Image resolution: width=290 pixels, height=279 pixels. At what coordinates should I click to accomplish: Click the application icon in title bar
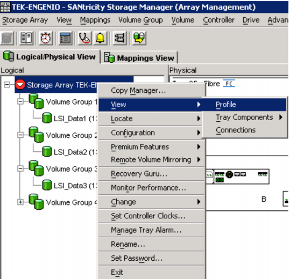[5, 7]
